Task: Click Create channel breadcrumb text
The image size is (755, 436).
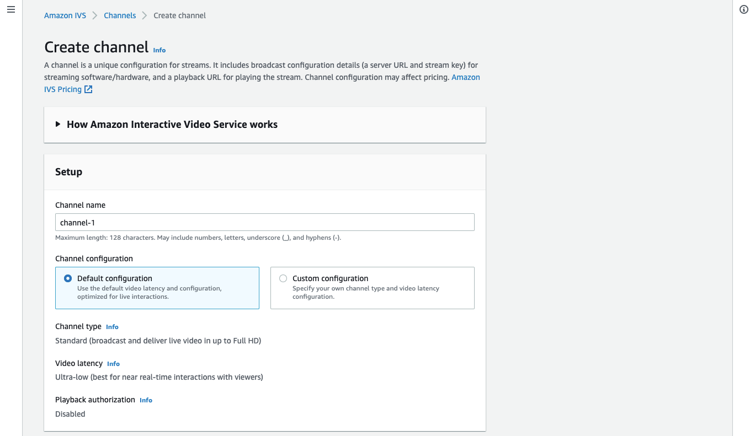Action: point(180,15)
